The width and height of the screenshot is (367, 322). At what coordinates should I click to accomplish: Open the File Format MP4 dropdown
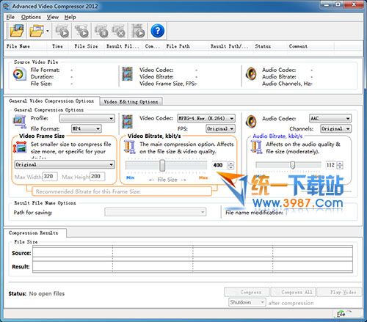click(86, 128)
